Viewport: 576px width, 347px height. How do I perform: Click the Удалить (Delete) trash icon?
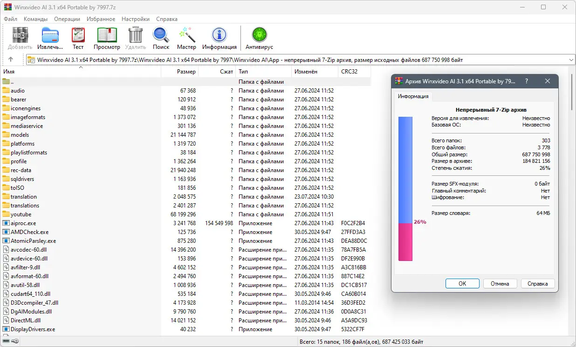coord(136,35)
